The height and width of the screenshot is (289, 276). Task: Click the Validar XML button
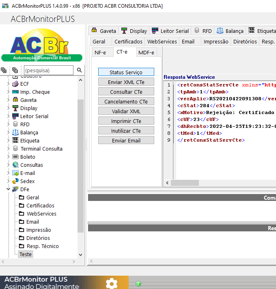(126, 111)
